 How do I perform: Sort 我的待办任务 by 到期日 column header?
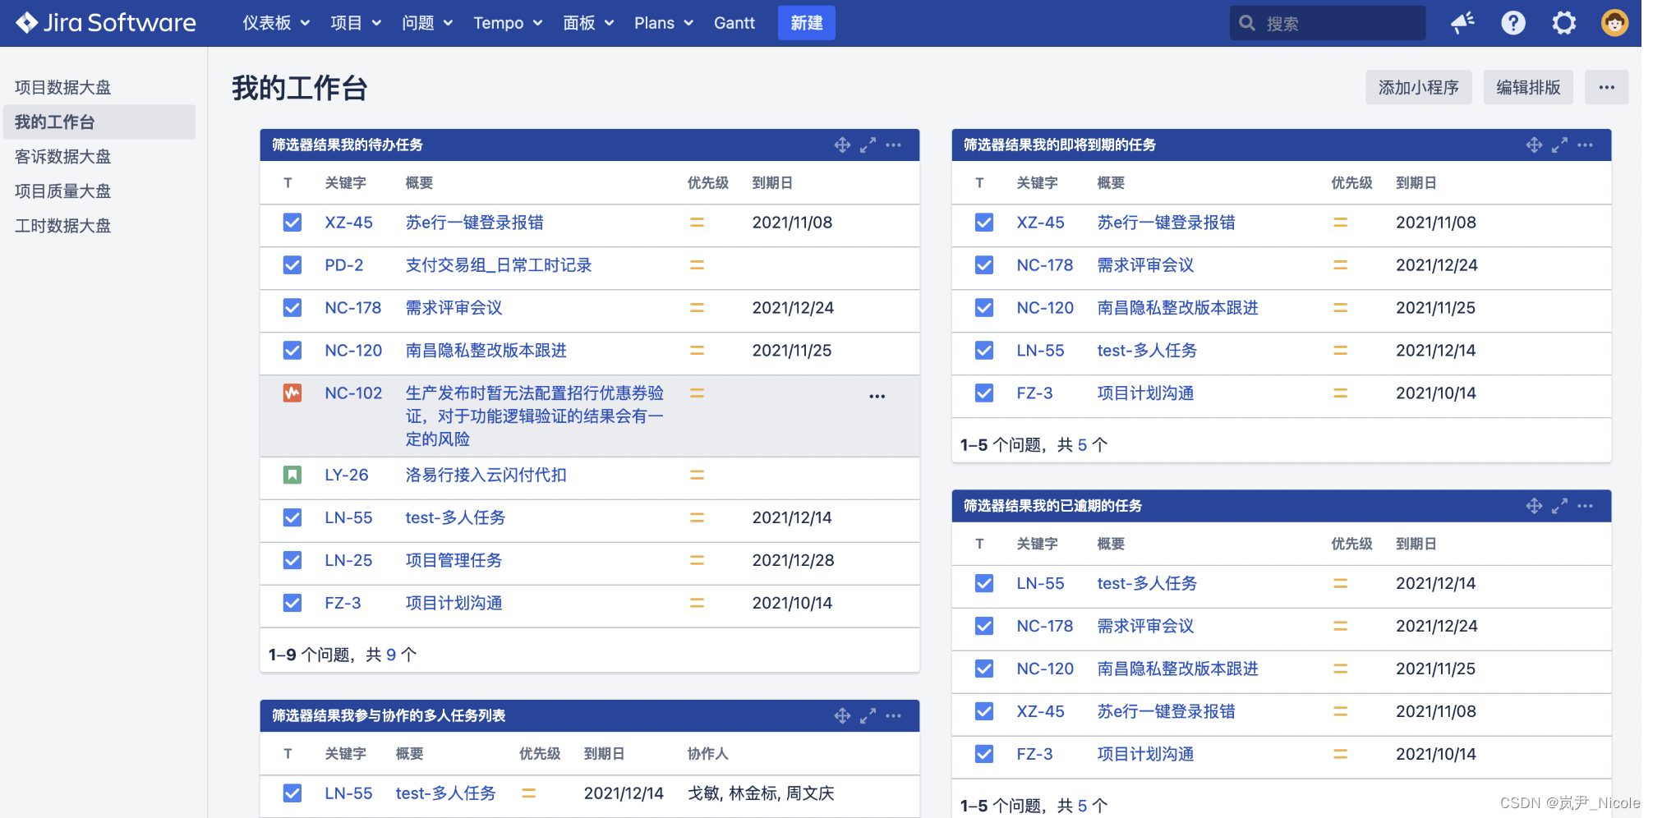[x=772, y=183]
